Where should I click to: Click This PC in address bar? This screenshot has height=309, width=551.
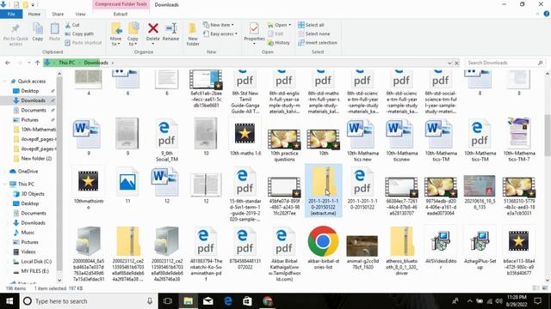66,63
